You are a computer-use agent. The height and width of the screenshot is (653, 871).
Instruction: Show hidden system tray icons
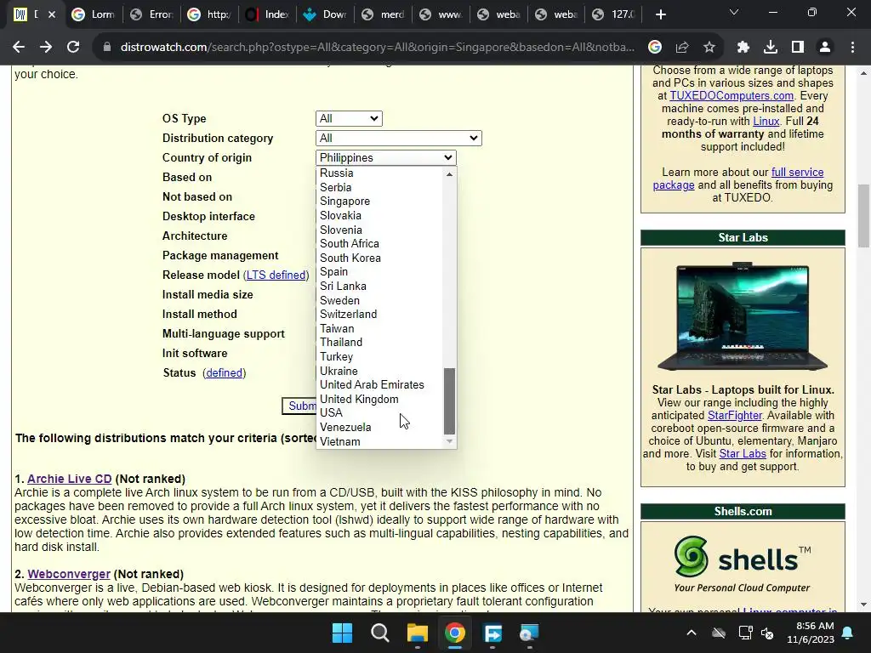point(691,633)
